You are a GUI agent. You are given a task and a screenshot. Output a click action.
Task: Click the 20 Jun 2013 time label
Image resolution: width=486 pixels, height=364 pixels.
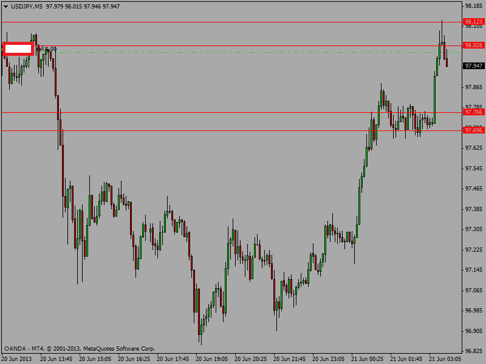click(17, 359)
